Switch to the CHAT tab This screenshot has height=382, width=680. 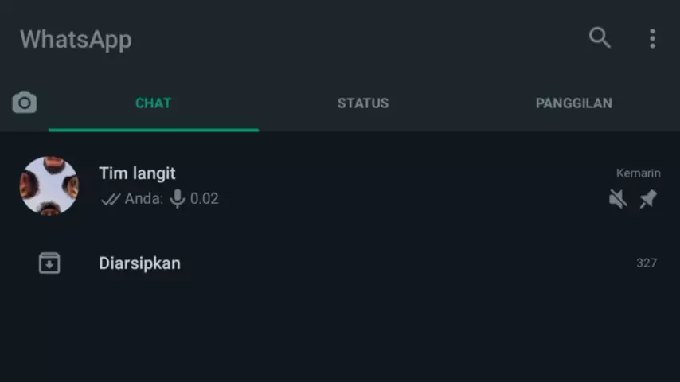(x=153, y=103)
